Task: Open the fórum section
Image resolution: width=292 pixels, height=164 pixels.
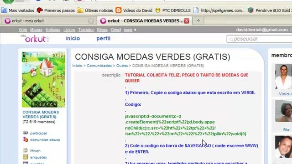Action: tap(35, 151)
